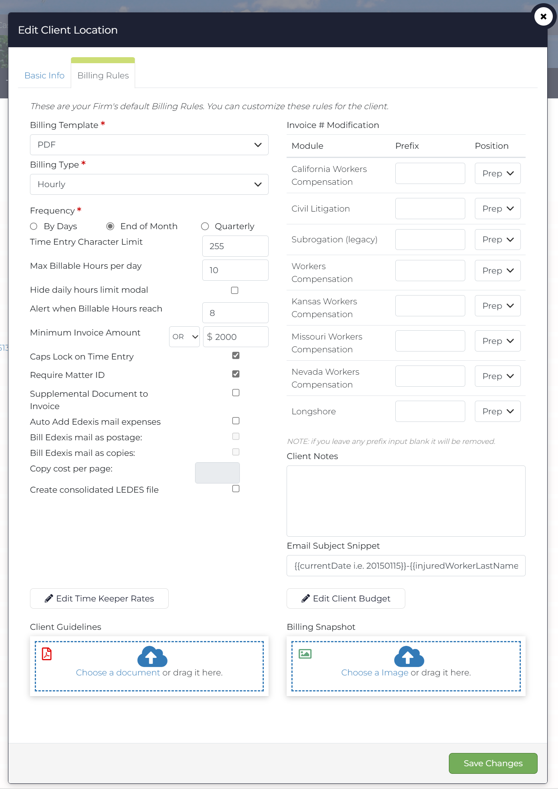Click the PDF icon in Client Guidelines
Image resolution: width=558 pixels, height=789 pixels.
(47, 654)
